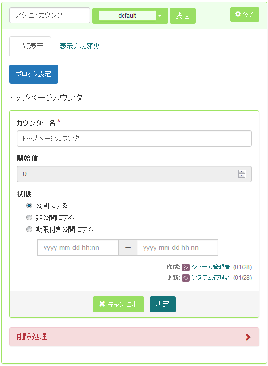Image resolution: width=268 pixels, height=366 pixels.
Task: Increase 開始値 with the spinner arrows
Action: [242, 172]
